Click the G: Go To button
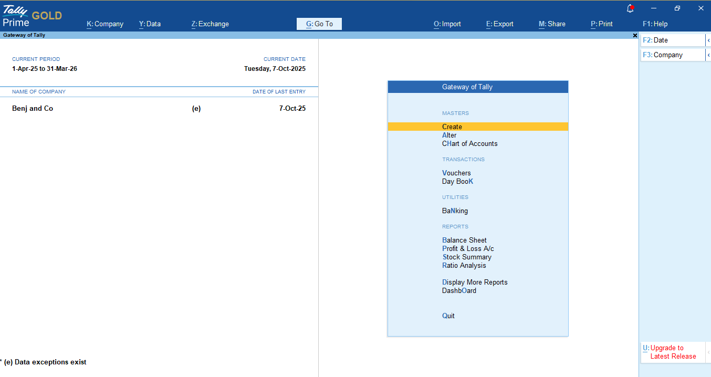Viewport: 711px width, 377px height. (319, 24)
